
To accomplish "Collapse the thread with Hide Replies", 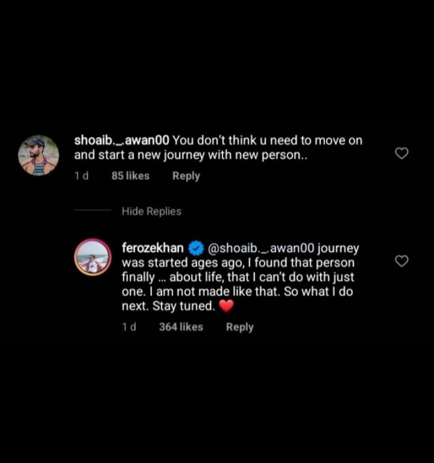I will pyautogui.click(x=152, y=212).
